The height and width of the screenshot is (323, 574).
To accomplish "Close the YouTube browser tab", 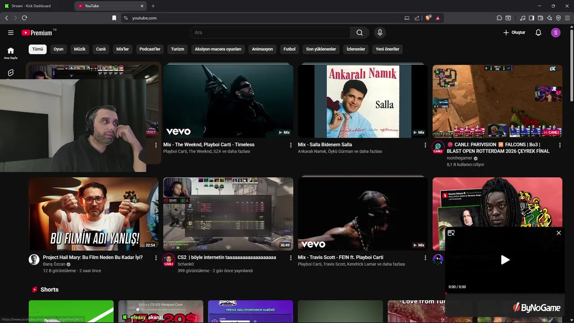I will point(142,6).
